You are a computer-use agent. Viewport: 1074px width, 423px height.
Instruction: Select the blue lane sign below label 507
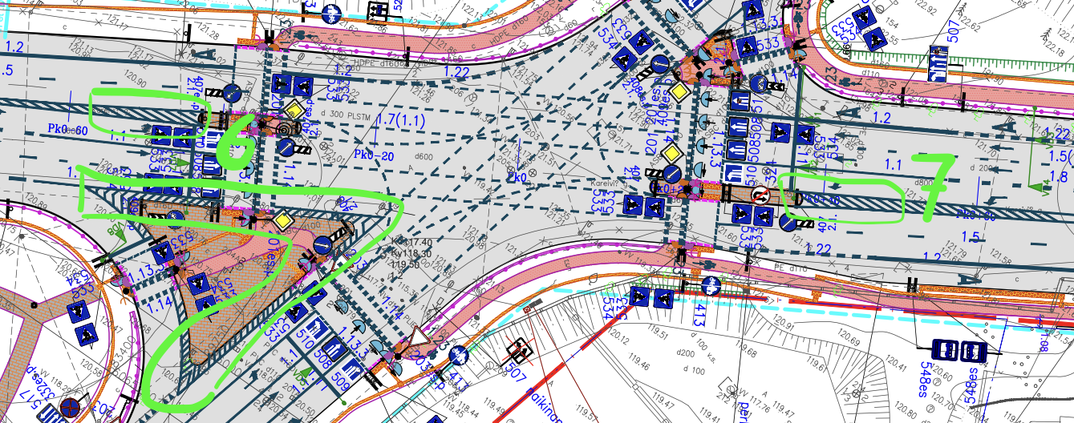tap(938, 63)
